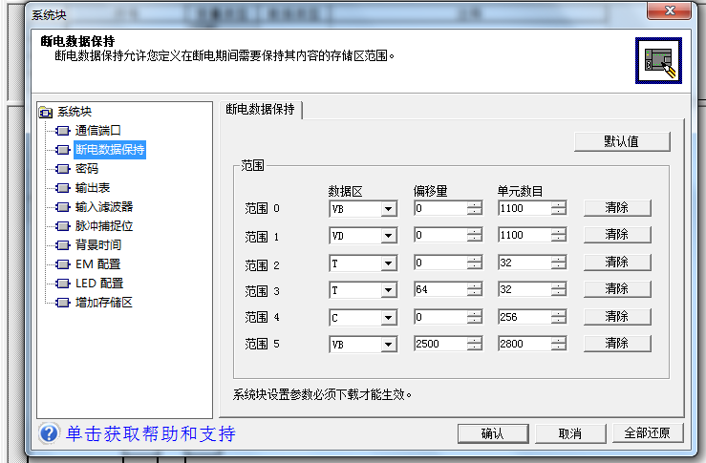
Task: Open 脉冲捕捉位 settings
Action: [103, 226]
